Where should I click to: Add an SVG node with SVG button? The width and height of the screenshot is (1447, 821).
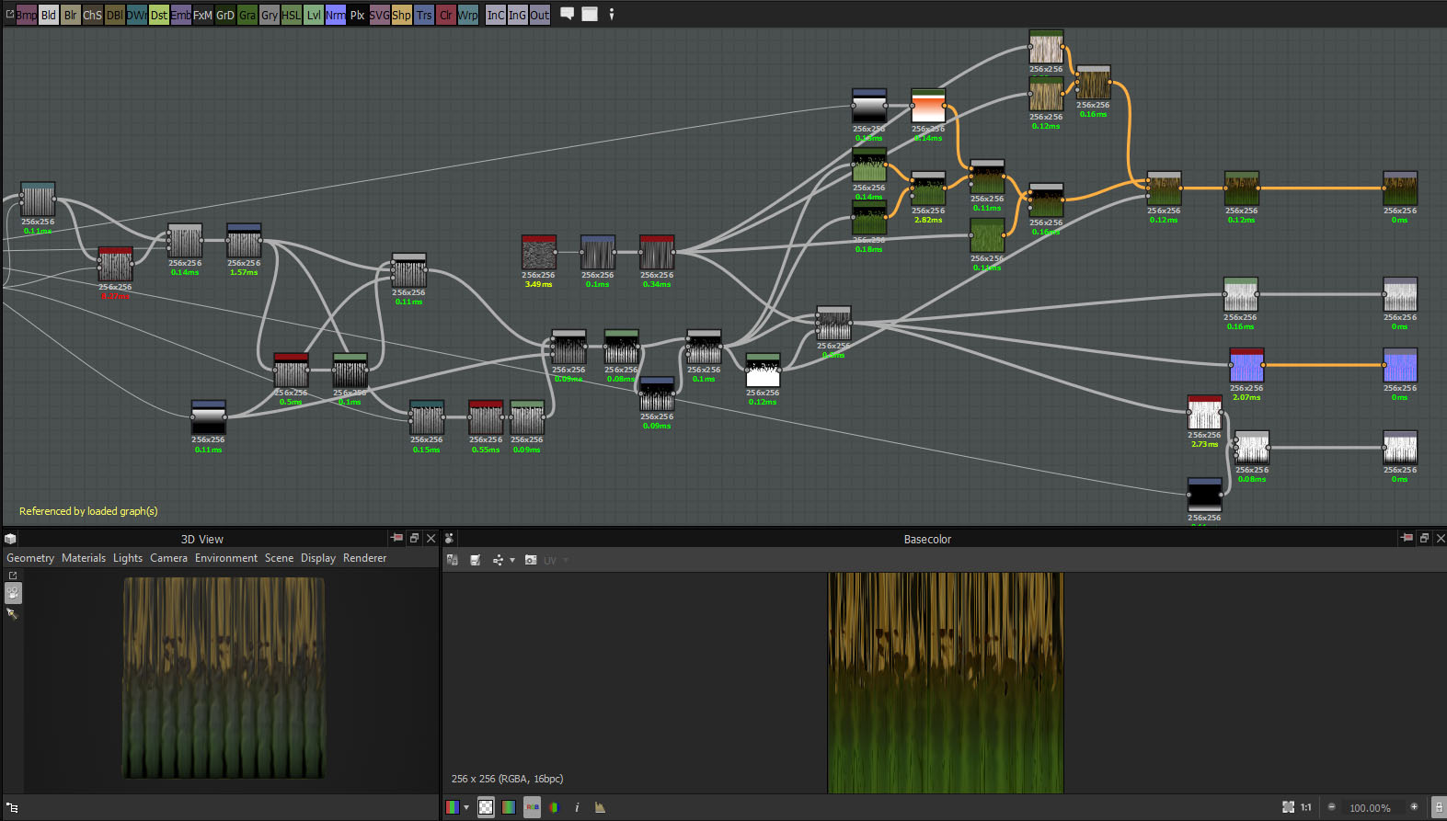[380, 15]
